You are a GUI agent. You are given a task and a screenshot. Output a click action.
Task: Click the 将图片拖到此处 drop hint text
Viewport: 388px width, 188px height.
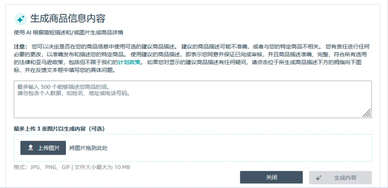pos(88,148)
